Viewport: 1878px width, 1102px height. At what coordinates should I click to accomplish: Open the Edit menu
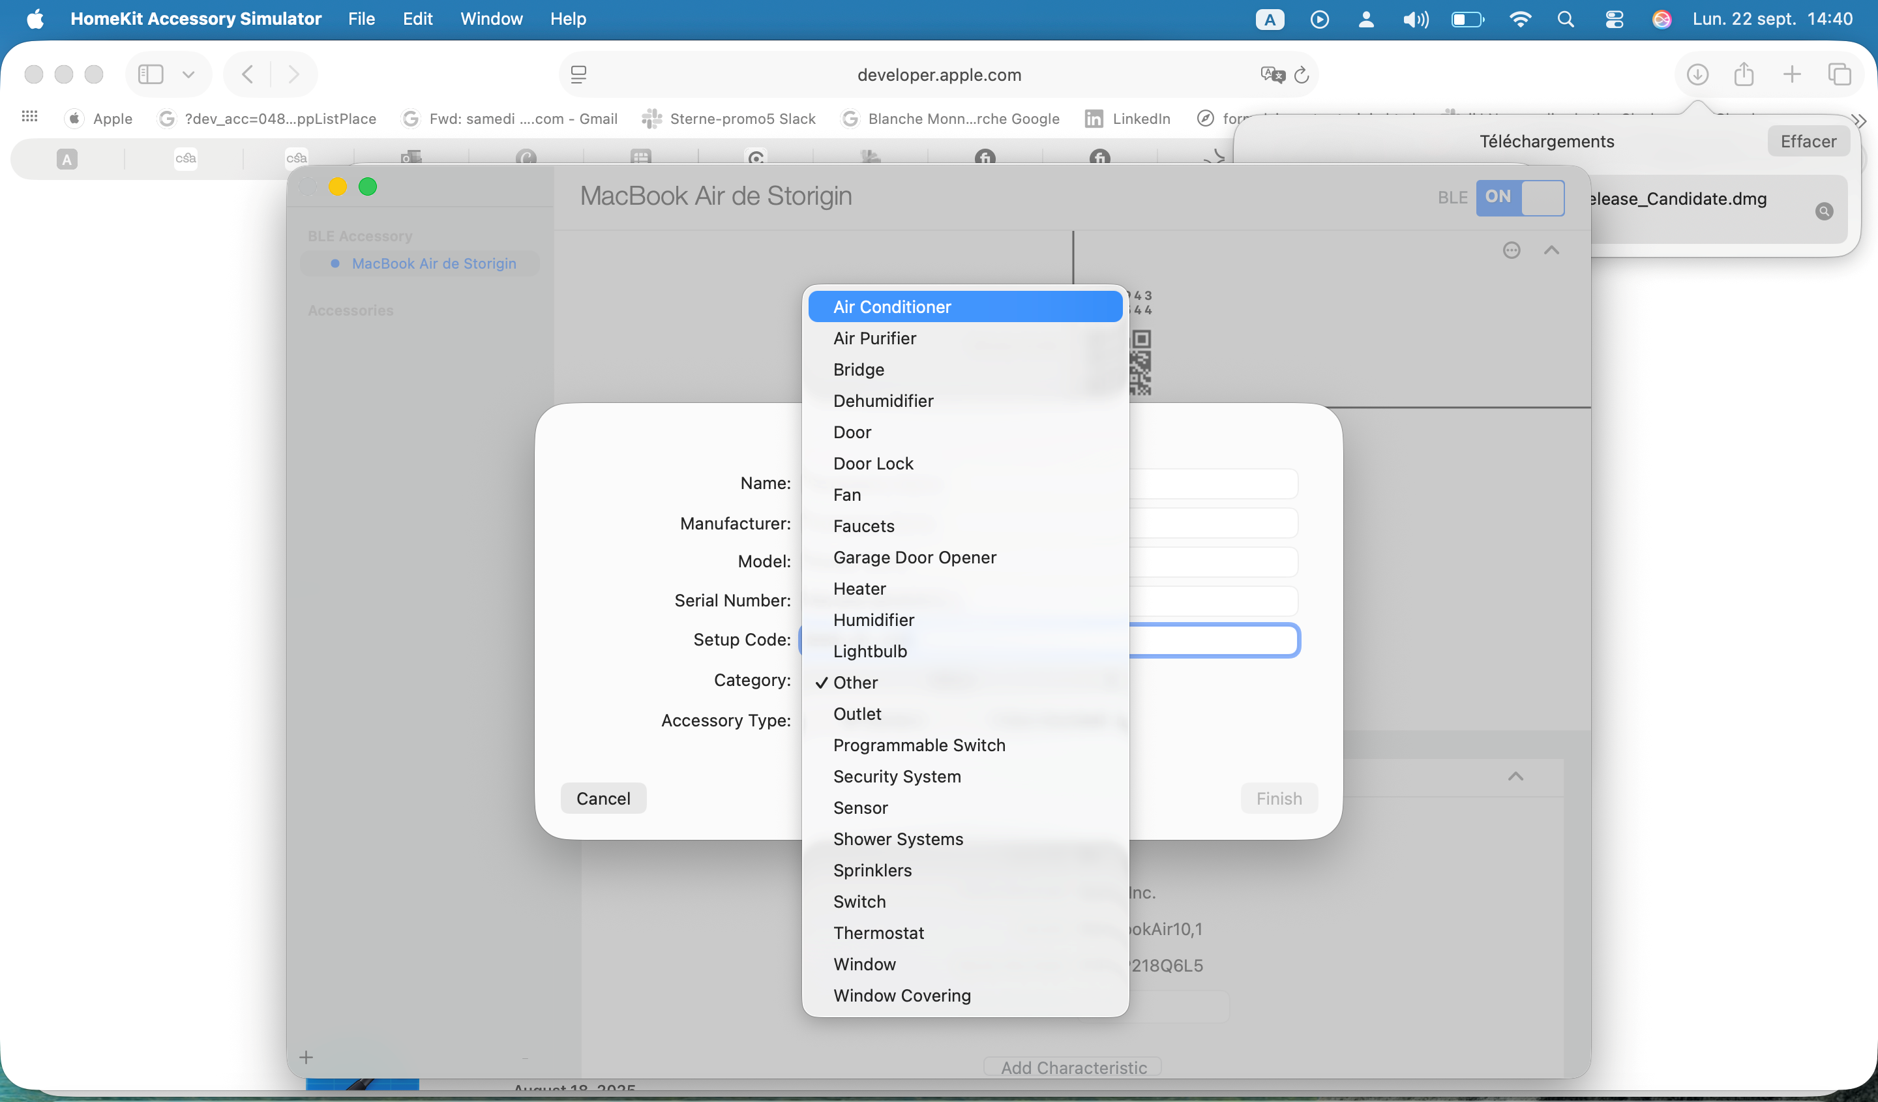(x=417, y=19)
